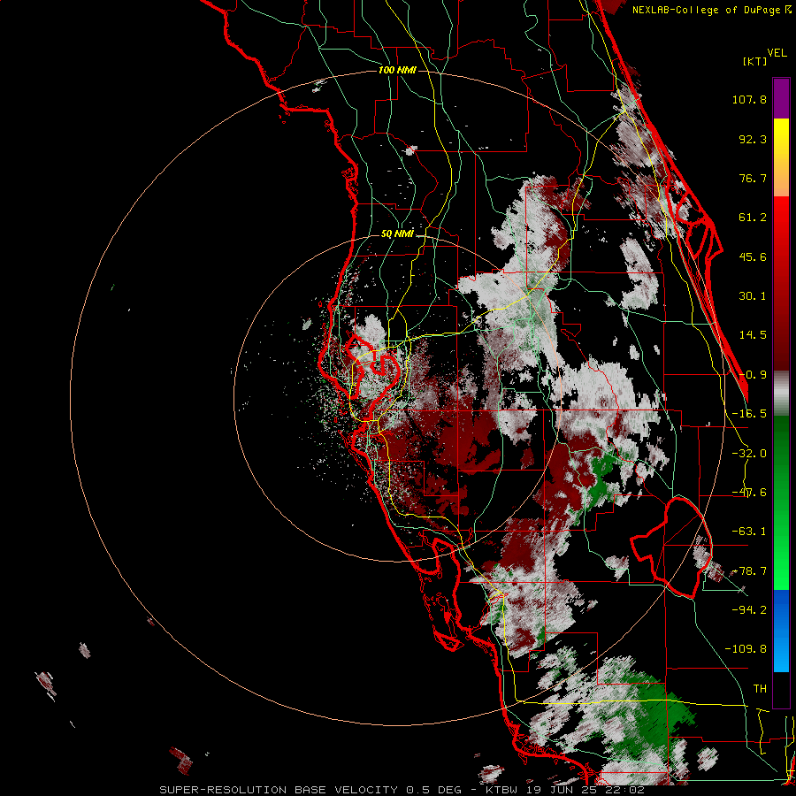Pick the gray near-zero color bar segment
Viewport: 796px width, 796px height.
tap(781, 393)
